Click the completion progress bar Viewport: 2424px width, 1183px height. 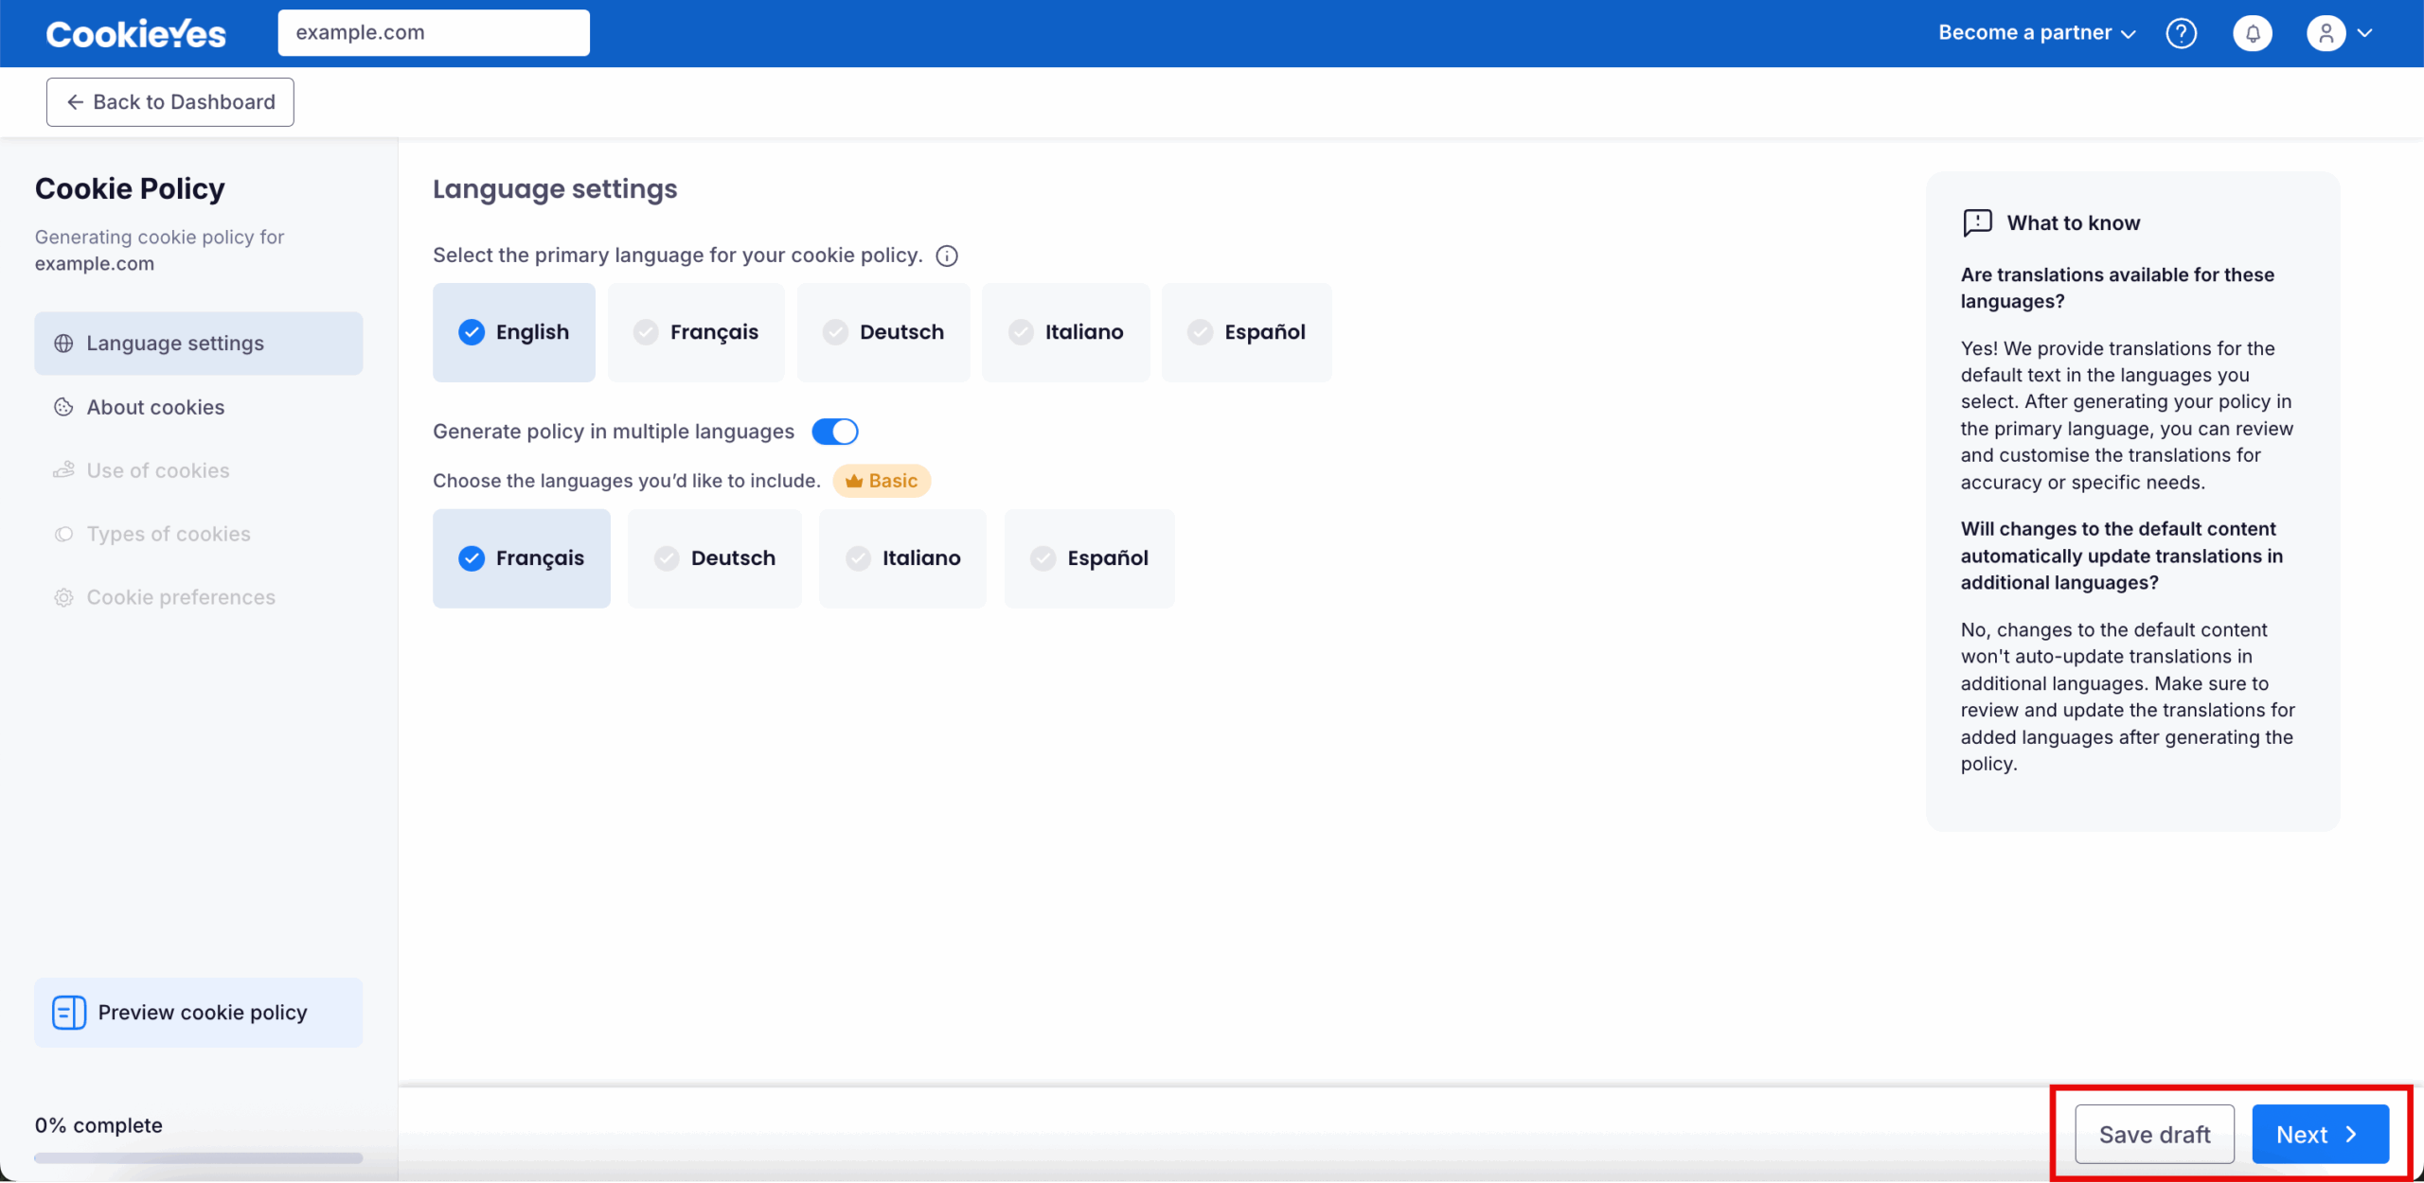[198, 1157]
